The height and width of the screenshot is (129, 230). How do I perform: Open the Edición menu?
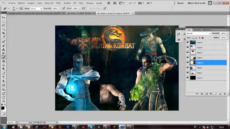pos(22,3)
